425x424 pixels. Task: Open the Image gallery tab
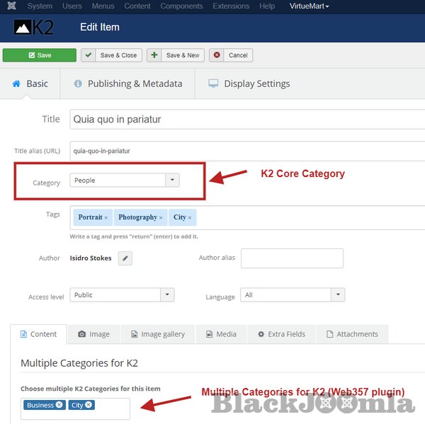(x=157, y=334)
